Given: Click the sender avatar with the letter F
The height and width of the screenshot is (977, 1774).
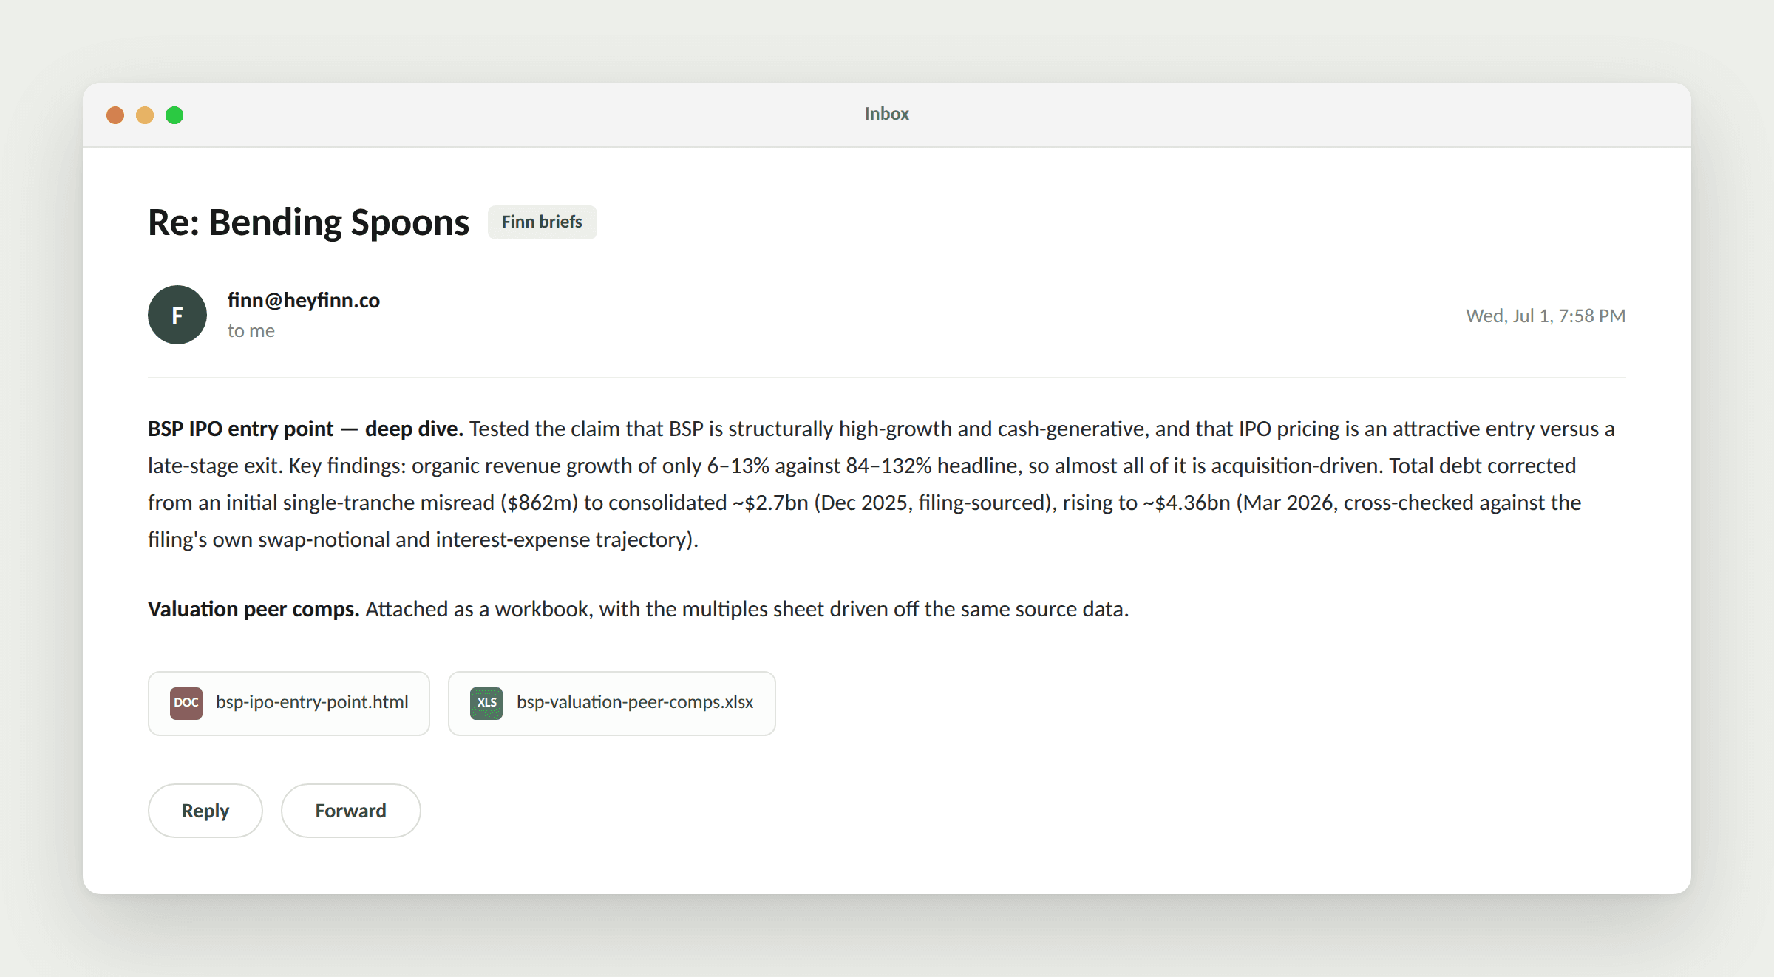Looking at the screenshot, I should tap(177, 315).
